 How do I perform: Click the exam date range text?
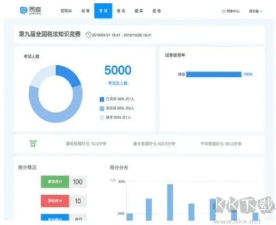pos(122,35)
